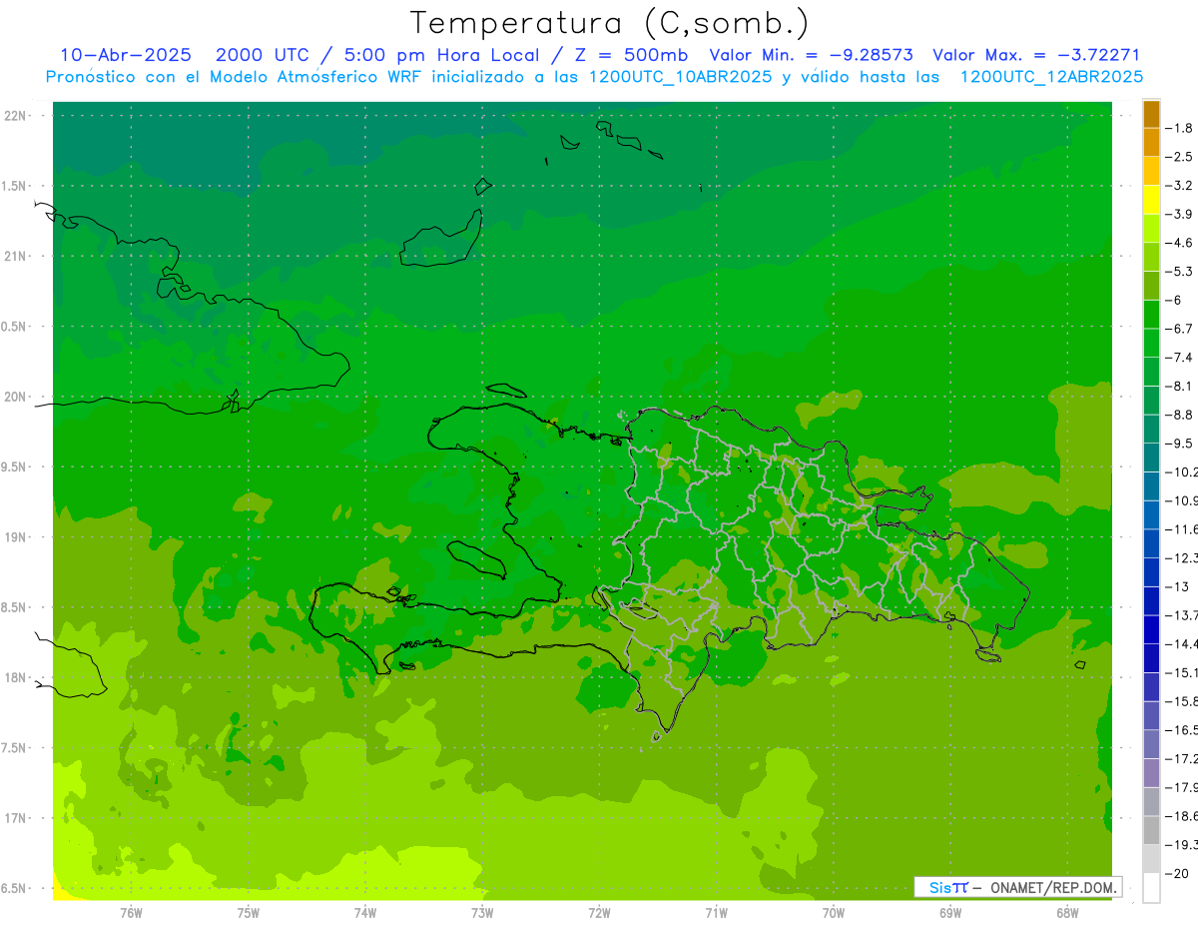Image resolution: width=1198 pixels, height=926 pixels.
Task: Click the colorbar label -8.8
Action: 1179,415
